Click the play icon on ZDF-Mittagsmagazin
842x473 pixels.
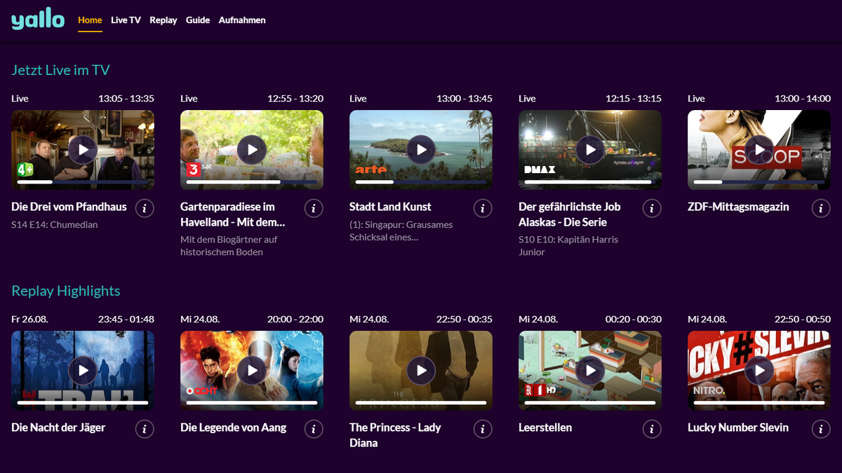[x=759, y=149]
